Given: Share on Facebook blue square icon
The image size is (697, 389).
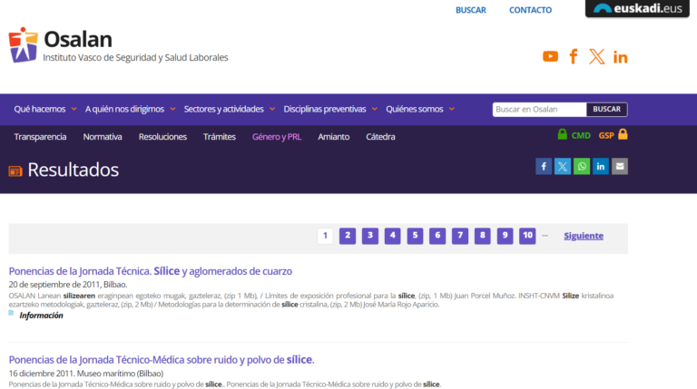Looking at the screenshot, I should coord(544,167).
